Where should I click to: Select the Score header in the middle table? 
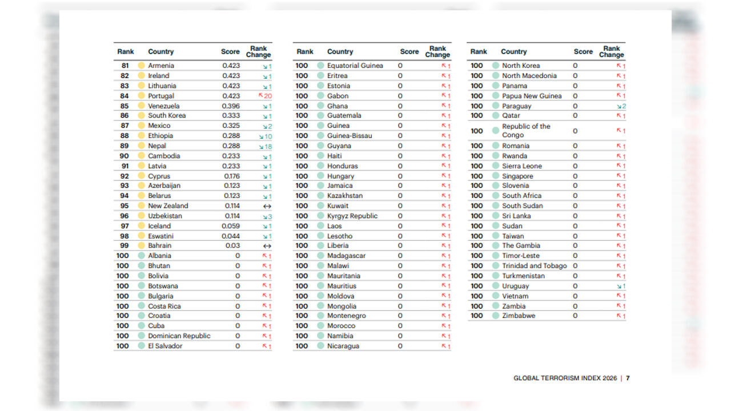click(409, 51)
